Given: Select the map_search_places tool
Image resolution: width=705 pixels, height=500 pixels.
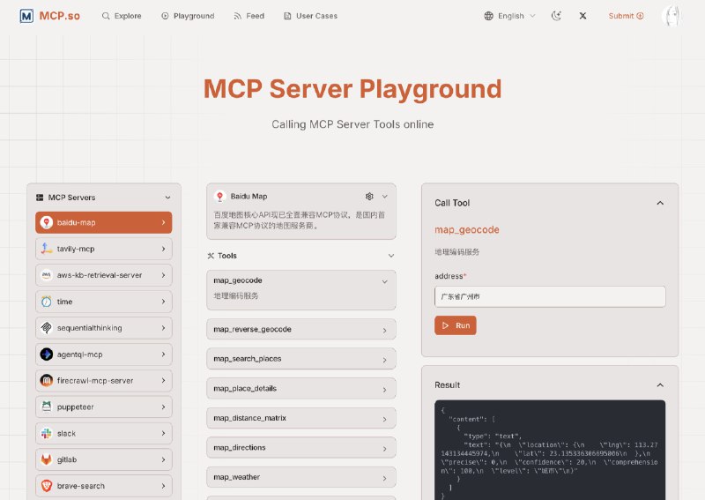Looking at the screenshot, I should coord(301,359).
